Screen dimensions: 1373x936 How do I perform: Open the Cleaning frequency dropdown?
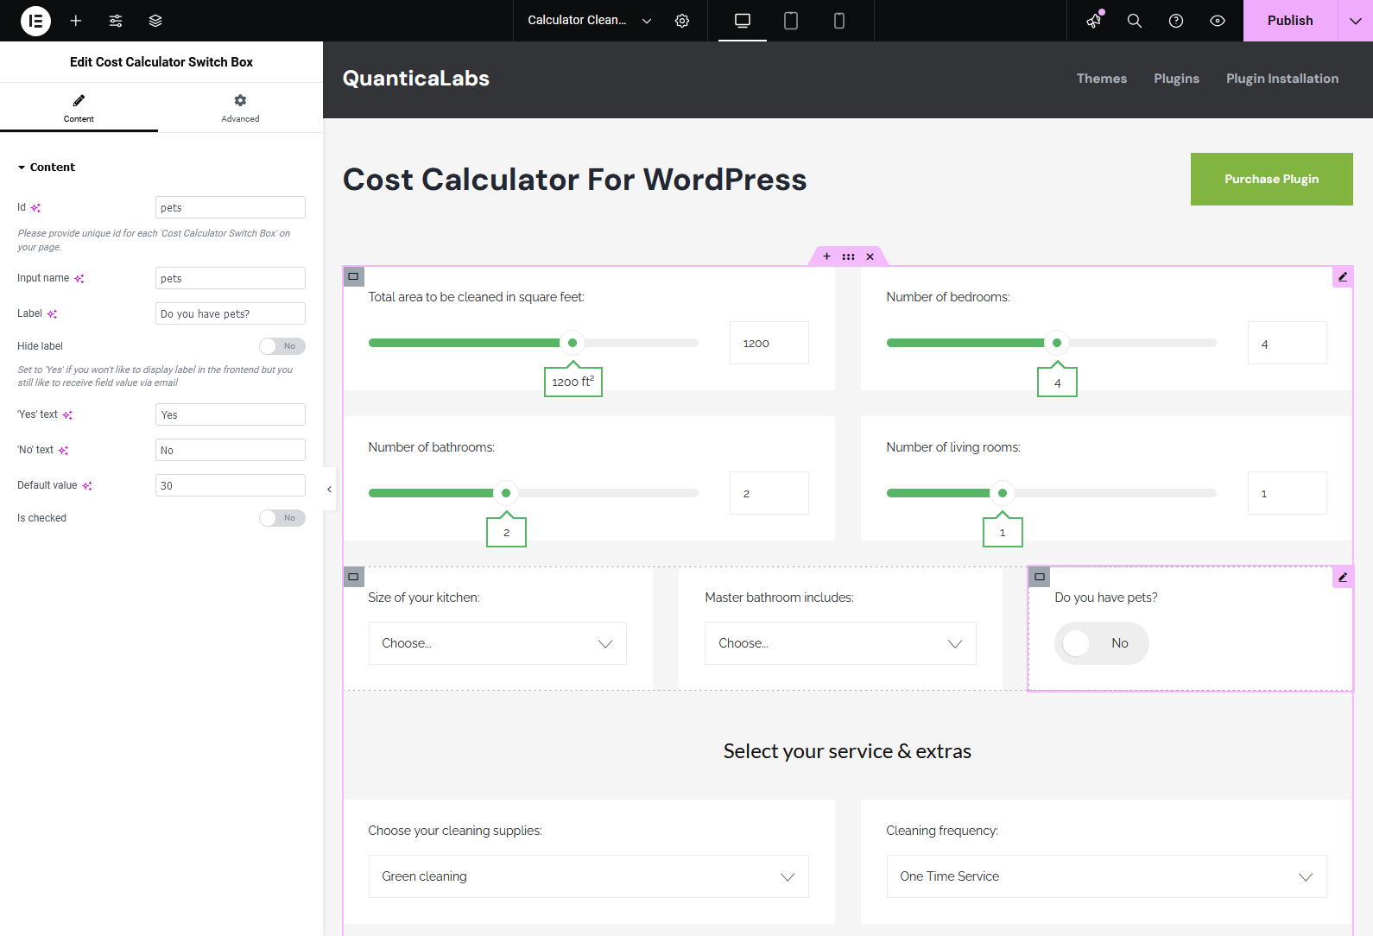pyautogui.click(x=1107, y=876)
